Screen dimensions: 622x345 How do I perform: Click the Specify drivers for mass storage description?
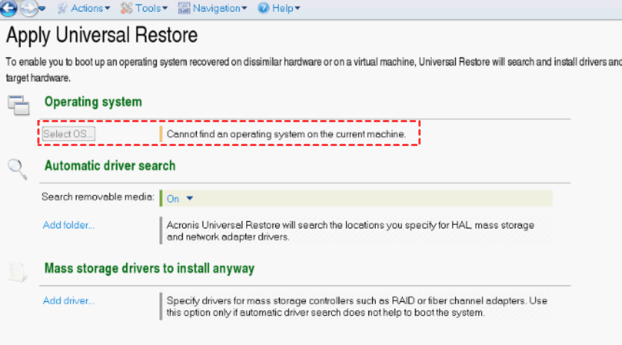click(357, 306)
